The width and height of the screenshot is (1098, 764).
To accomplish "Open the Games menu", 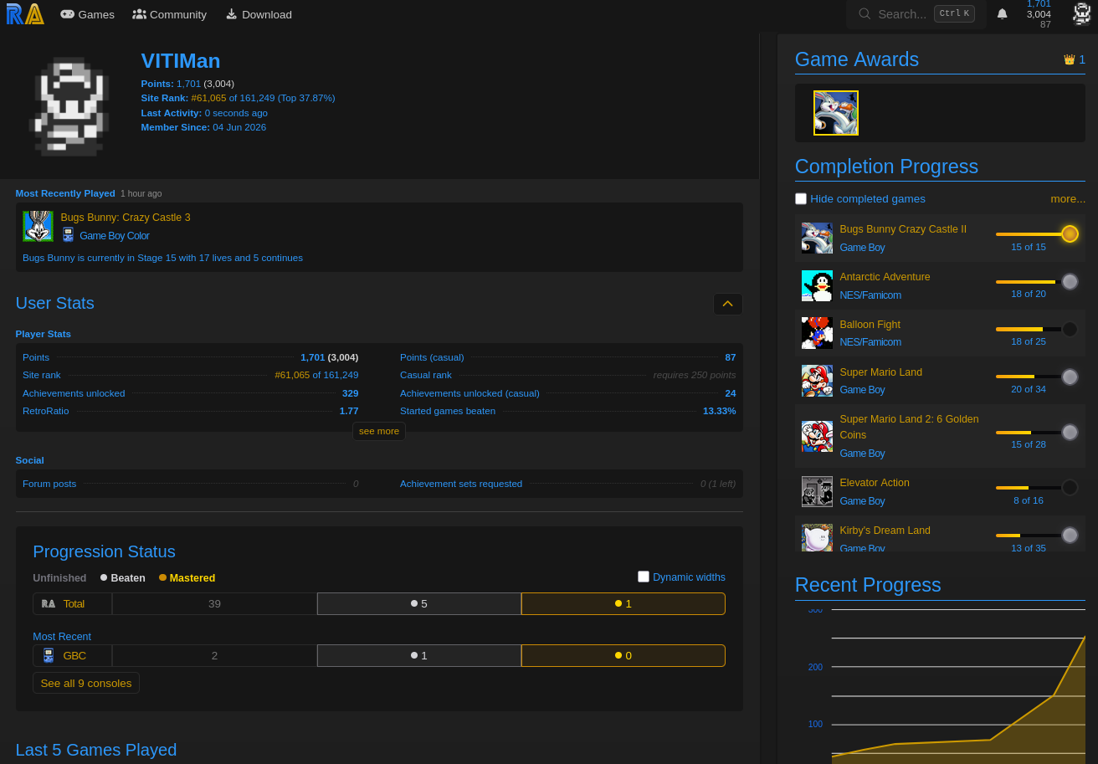I will tap(87, 14).
